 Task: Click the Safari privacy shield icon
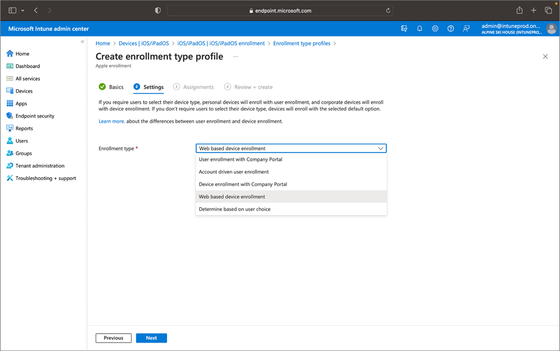[x=158, y=10]
